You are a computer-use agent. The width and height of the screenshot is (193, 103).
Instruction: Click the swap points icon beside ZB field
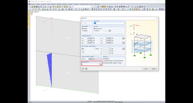[x=123, y=43]
